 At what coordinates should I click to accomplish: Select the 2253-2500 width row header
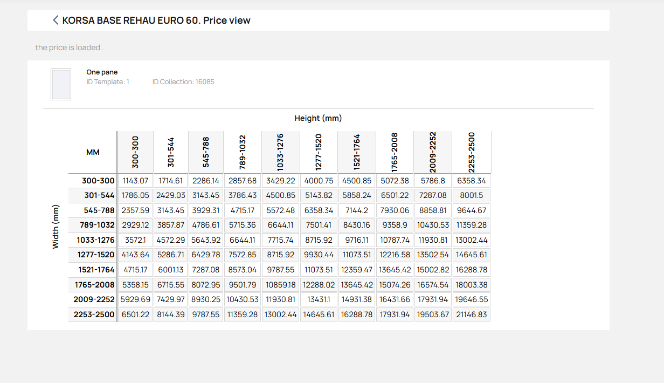93,314
